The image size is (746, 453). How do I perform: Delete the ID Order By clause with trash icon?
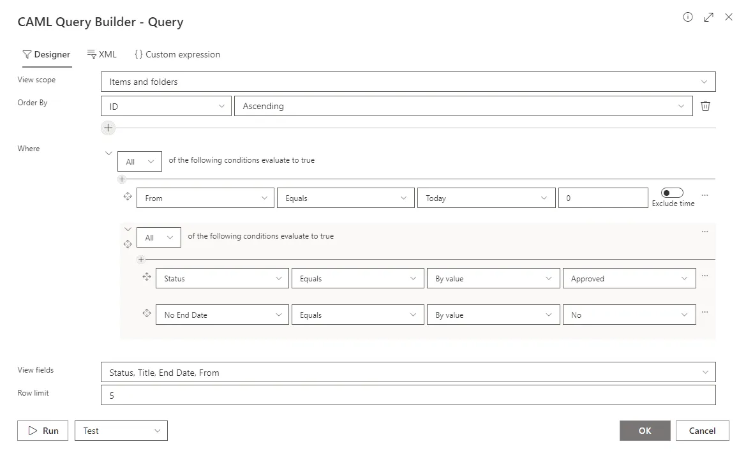[x=705, y=106]
